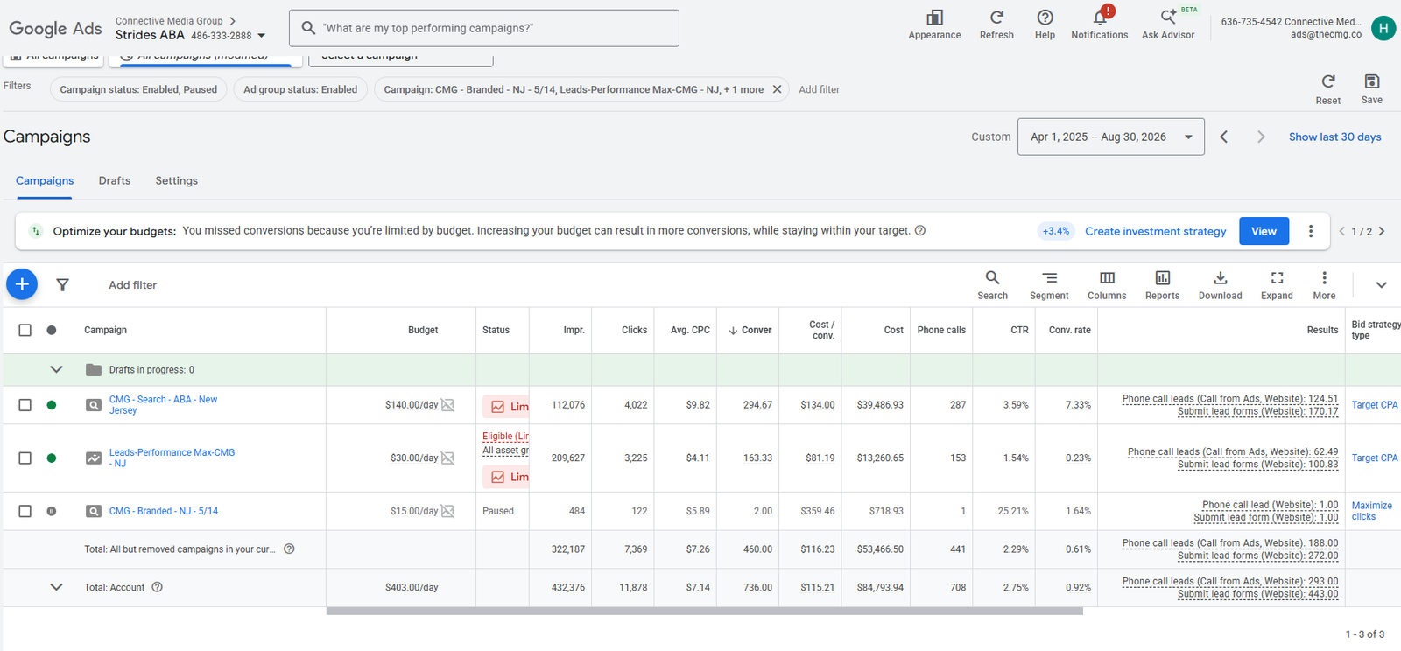Image resolution: width=1401 pixels, height=651 pixels.
Task: Collapse the chart chevron beside More
Action: [1381, 285]
